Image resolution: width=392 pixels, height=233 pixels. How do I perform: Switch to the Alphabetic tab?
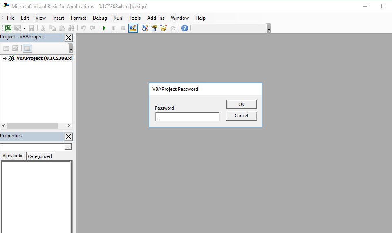click(13, 156)
